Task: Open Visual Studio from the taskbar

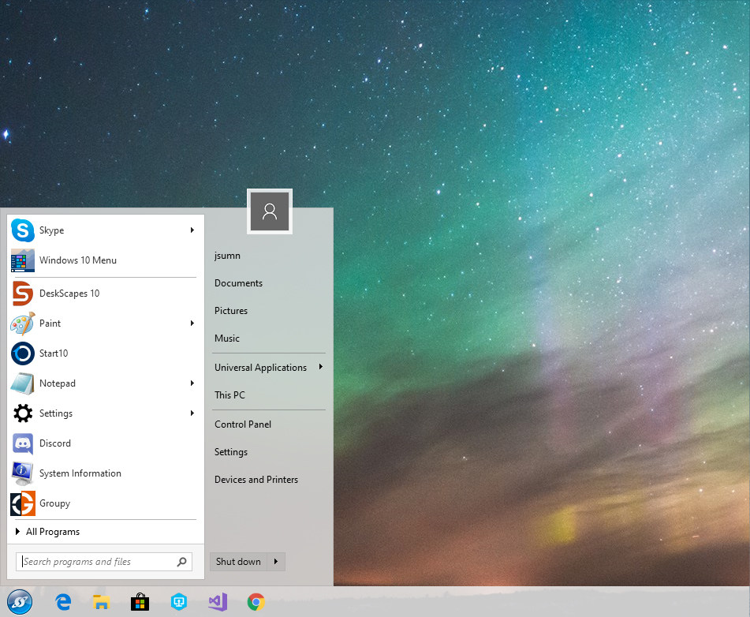Action: (218, 602)
